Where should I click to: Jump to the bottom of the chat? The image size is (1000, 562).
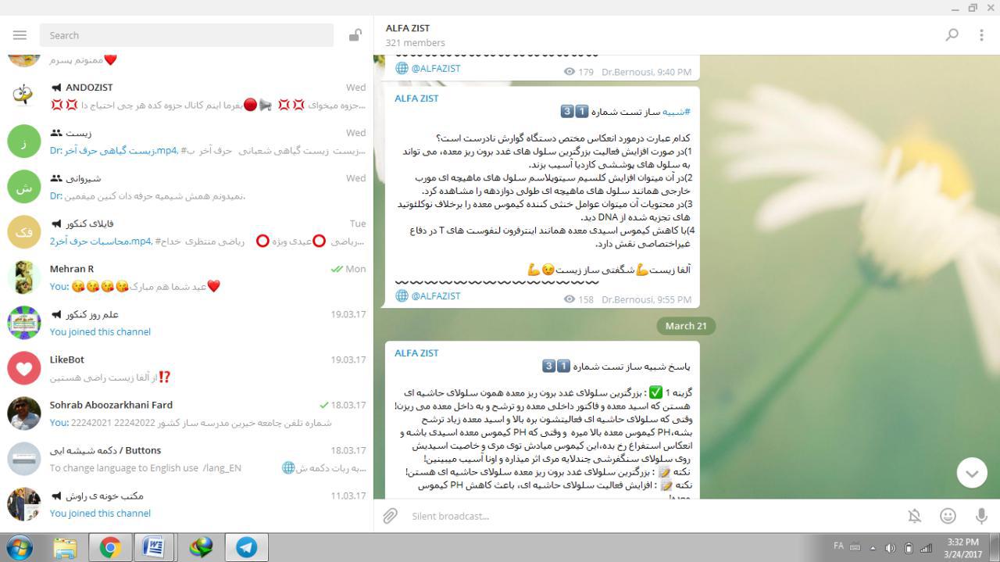(x=972, y=473)
